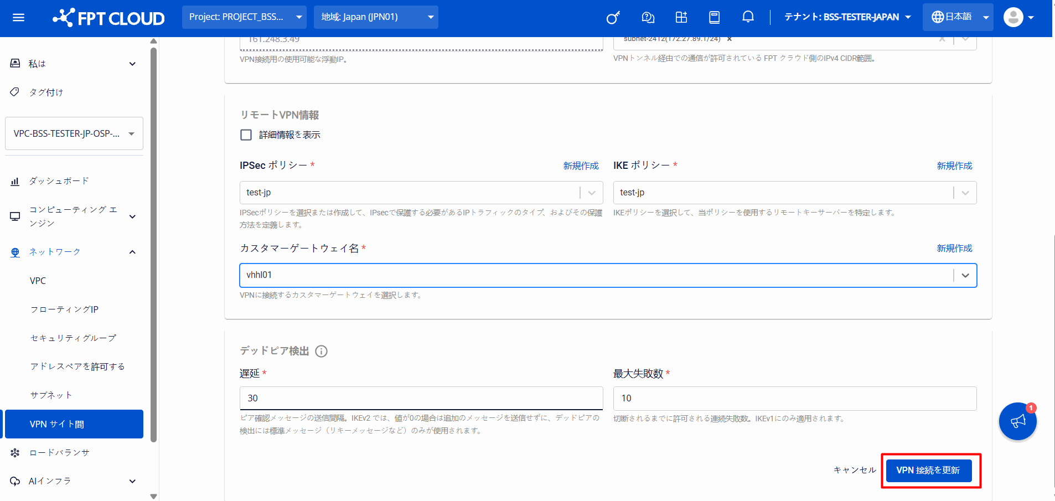1055x501 pixels.
Task: Click 新規作成 link for IPSec policy
Action: click(581, 166)
